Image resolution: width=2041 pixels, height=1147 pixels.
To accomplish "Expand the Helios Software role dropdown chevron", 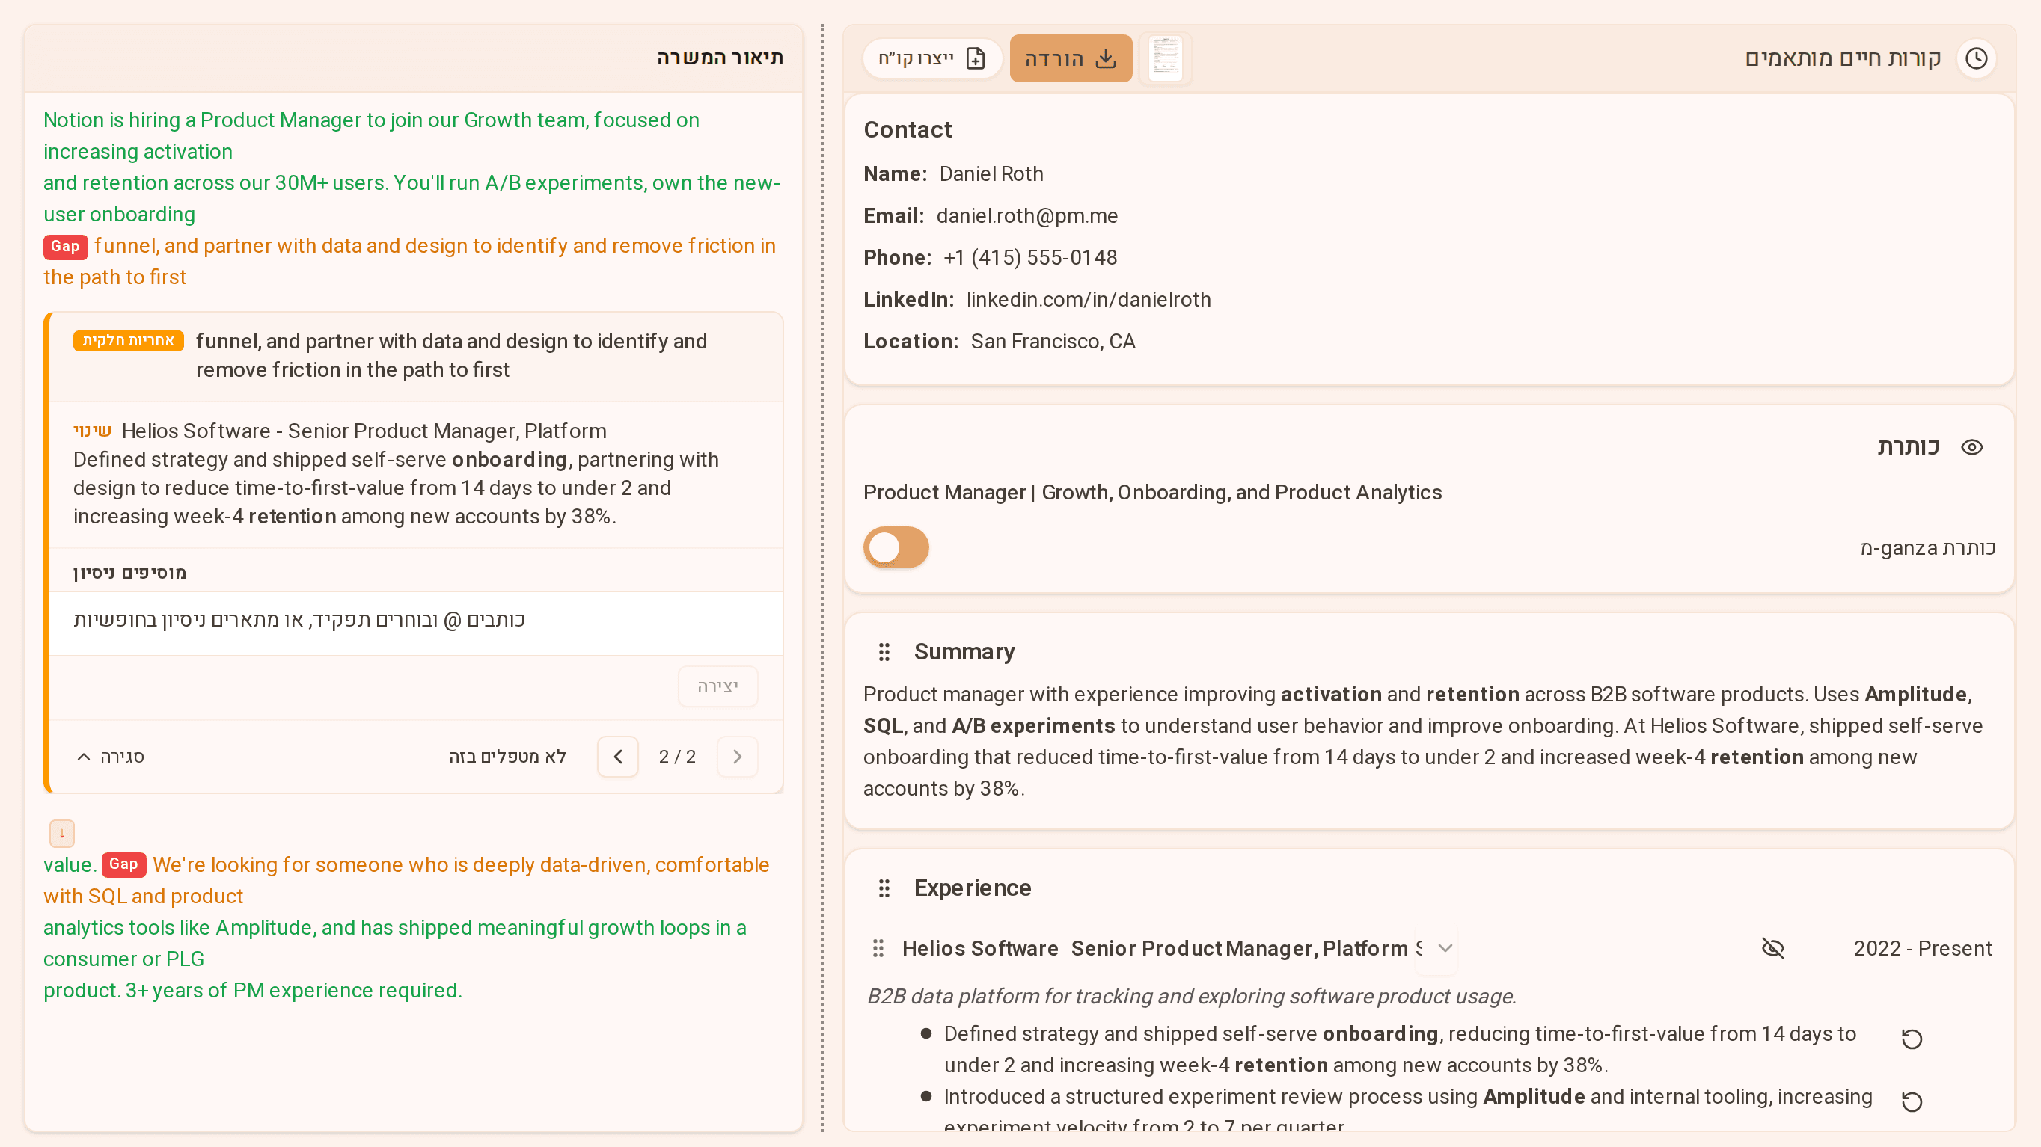I will pos(1445,948).
